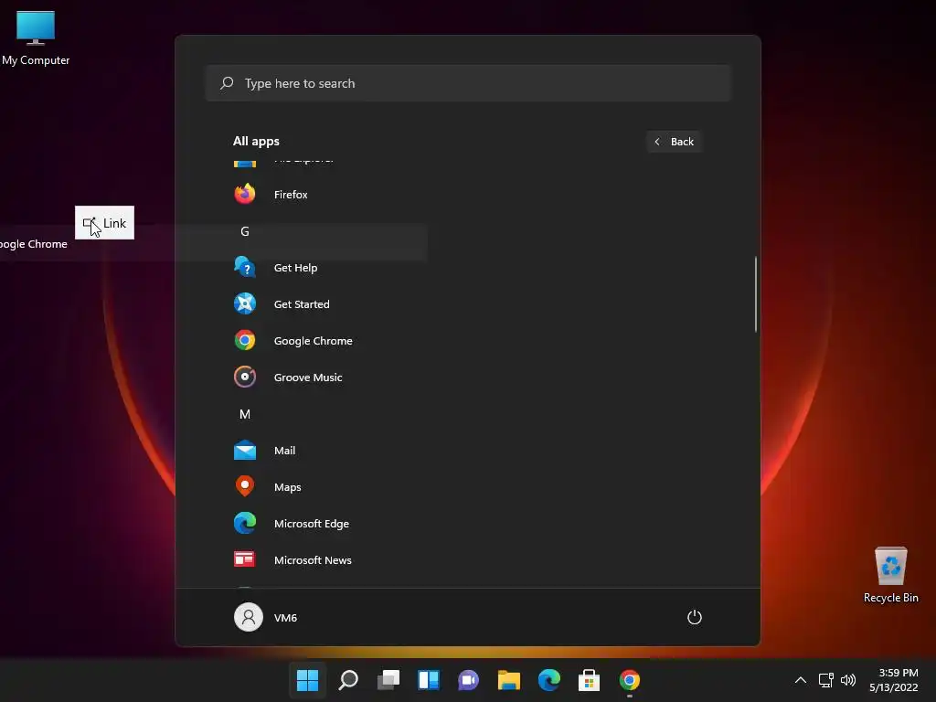Click the All apps list scrollbar
936x702 pixels.
756,293
